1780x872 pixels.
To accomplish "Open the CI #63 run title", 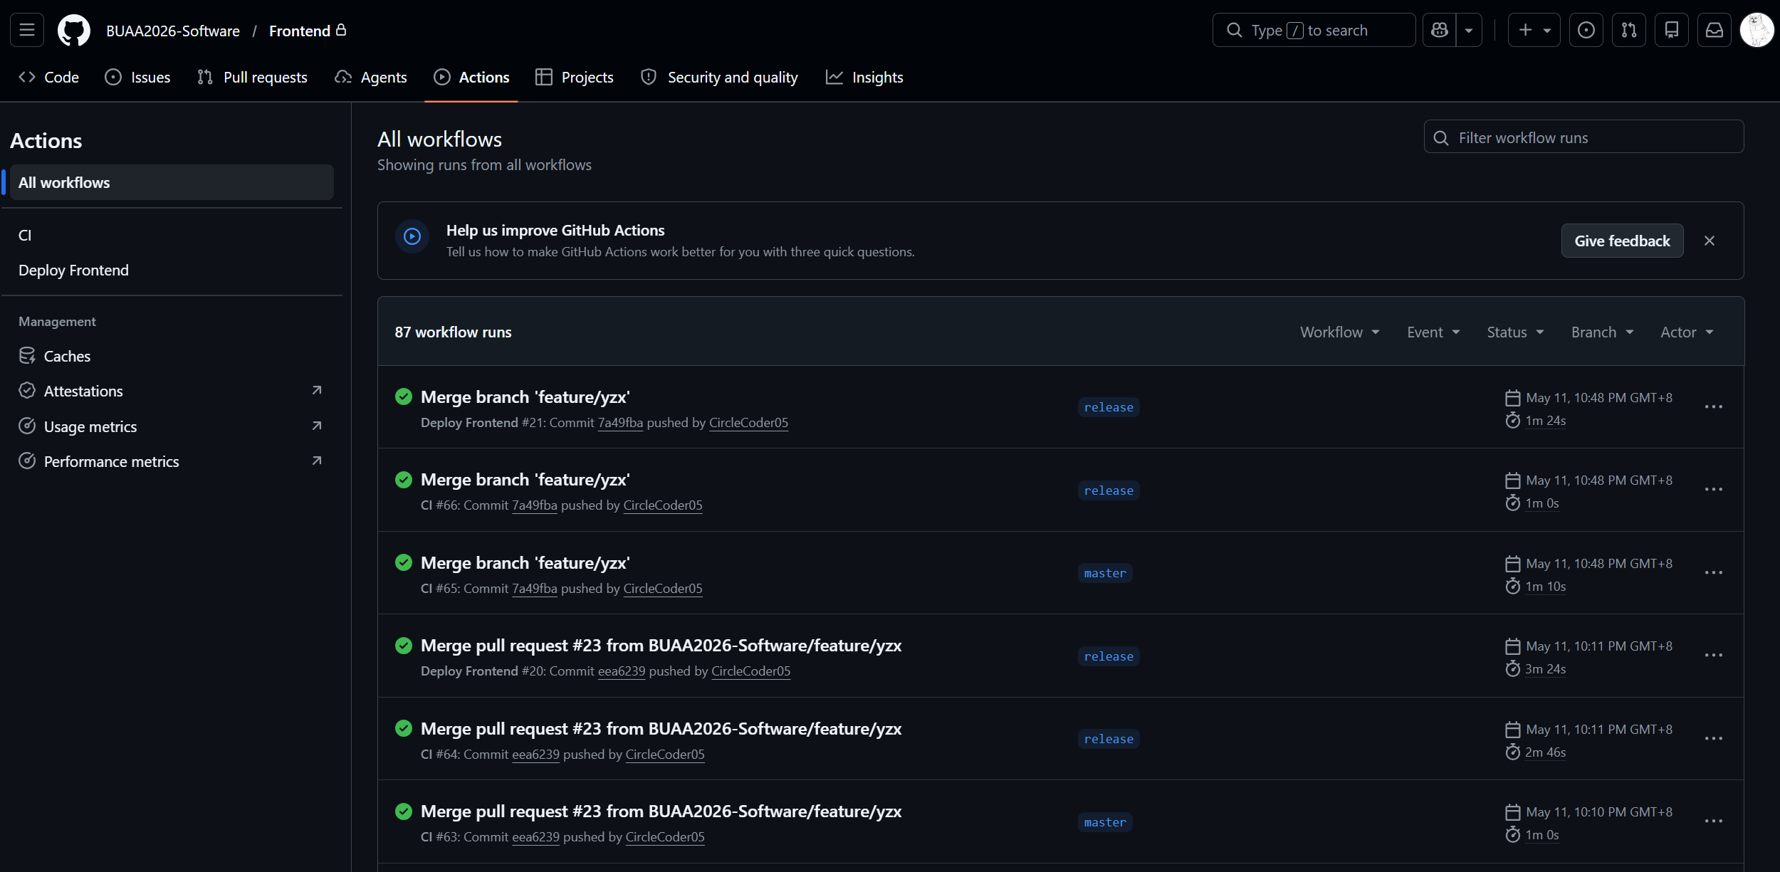I will click(x=661, y=811).
